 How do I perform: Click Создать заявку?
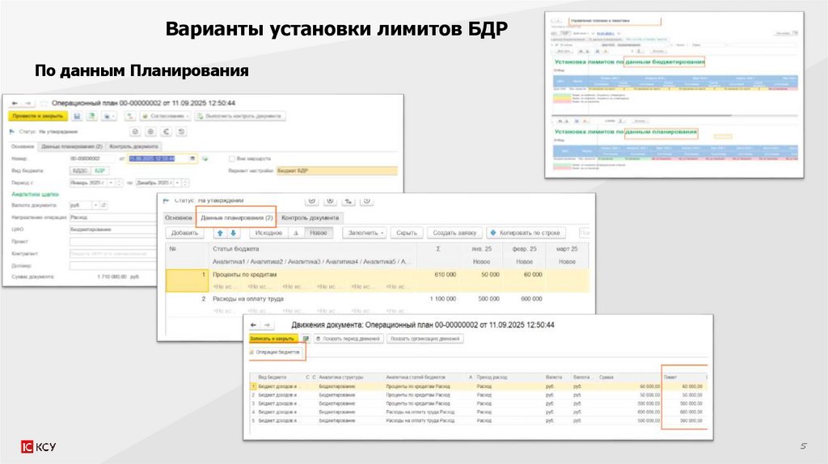click(454, 233)
